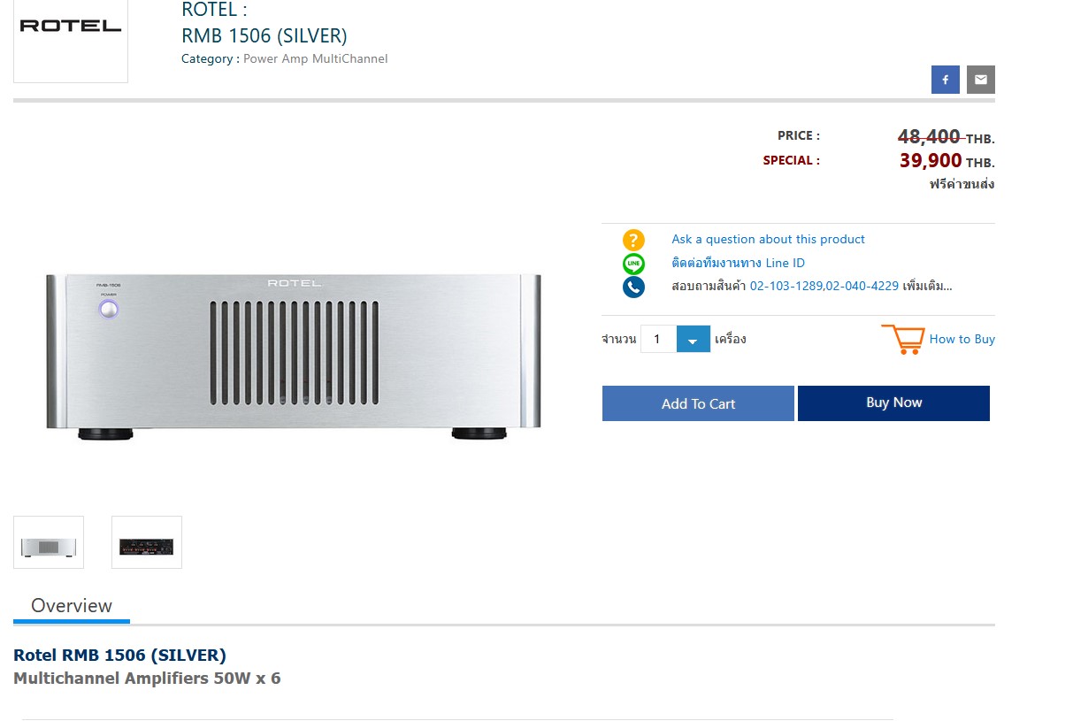Click the ROTEL brand logo
The height and width of the screenshot is (721, 1073).
(x=71, y=27)
